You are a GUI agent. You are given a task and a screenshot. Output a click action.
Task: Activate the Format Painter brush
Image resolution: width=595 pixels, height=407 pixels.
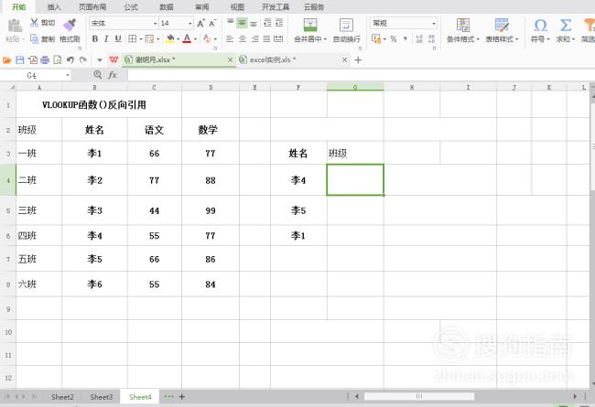70,25
